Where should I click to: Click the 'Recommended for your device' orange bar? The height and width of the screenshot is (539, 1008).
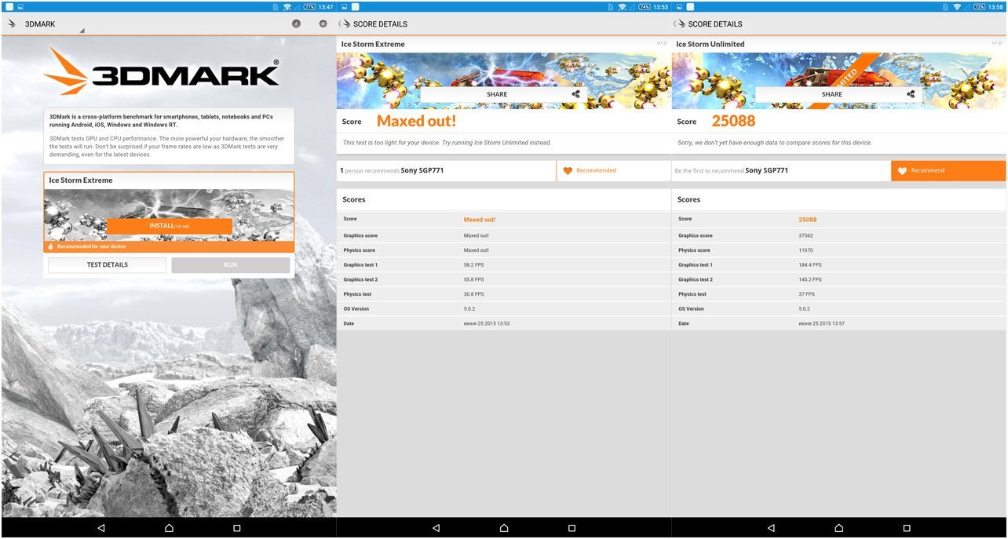169,246
